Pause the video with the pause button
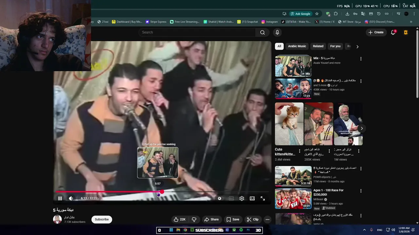Screen dimensions: 419x235 [60, 198]
